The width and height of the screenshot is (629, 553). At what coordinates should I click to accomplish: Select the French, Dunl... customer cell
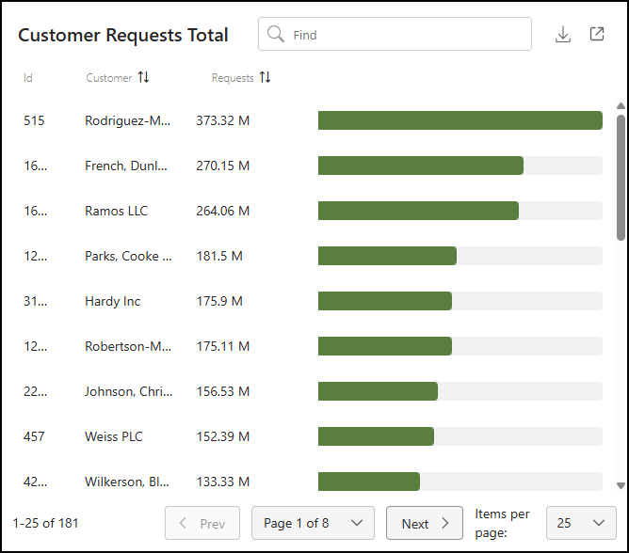click(126, 166)
